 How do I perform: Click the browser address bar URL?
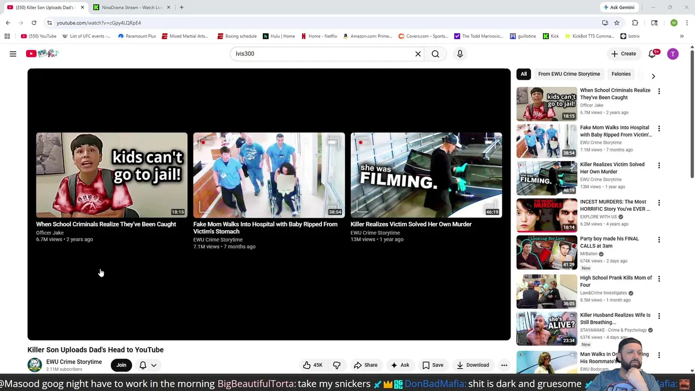pyautogui.click(x=98, y=23)
